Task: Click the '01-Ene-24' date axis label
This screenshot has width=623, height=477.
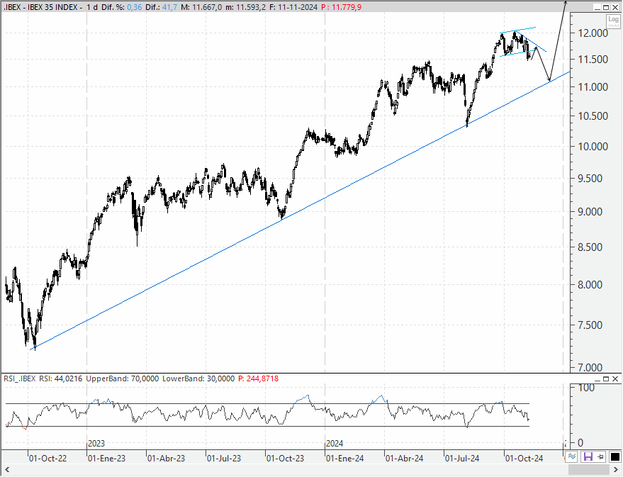Action: pos(345,459)
